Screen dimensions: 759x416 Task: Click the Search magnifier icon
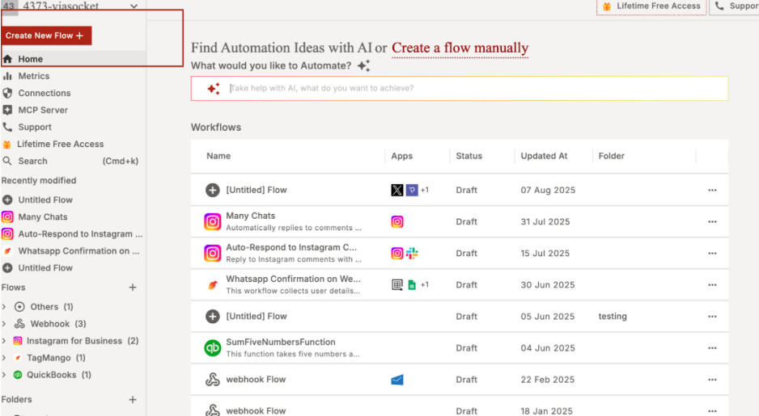pos(8,161)
